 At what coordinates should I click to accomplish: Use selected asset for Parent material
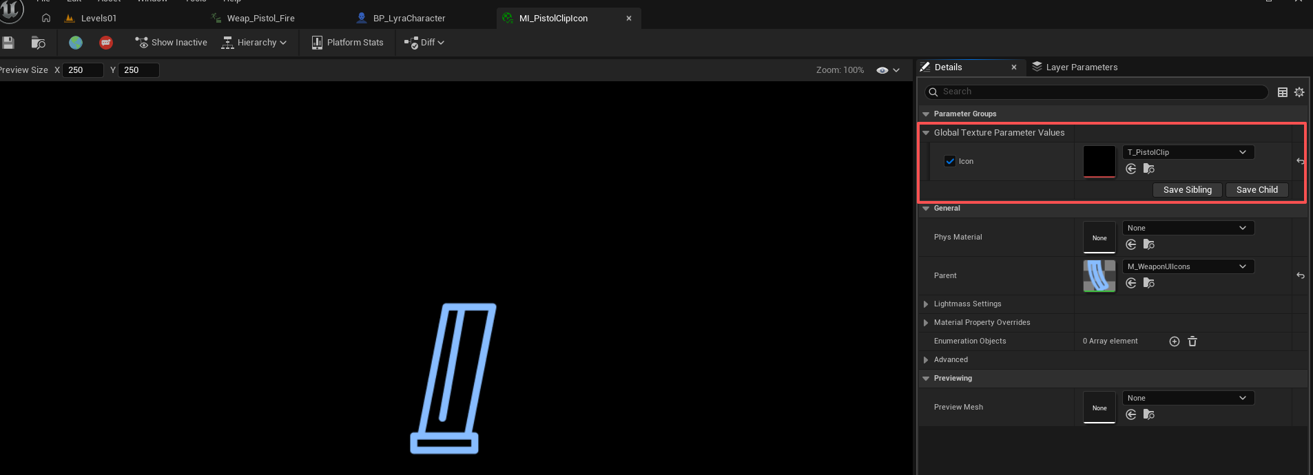1131,283
